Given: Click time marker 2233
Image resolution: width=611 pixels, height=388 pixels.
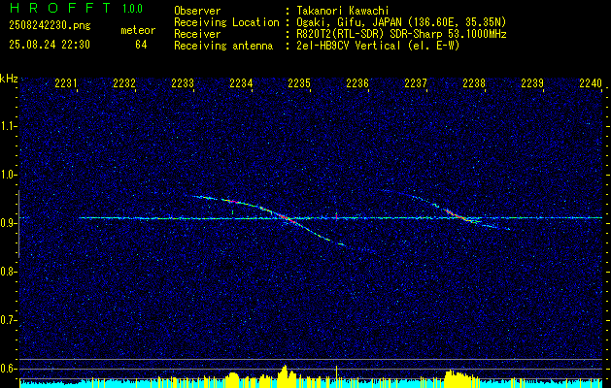Looking at the screenshot, I should pos(183,83).
